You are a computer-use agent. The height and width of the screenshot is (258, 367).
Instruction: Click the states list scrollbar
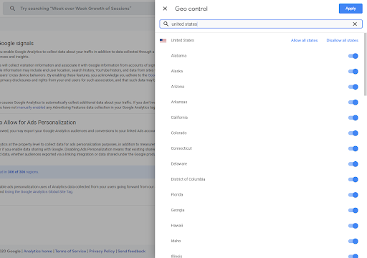coord(365,64)
